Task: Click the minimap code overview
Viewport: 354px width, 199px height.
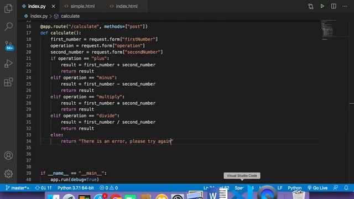Action: point(329,30)
